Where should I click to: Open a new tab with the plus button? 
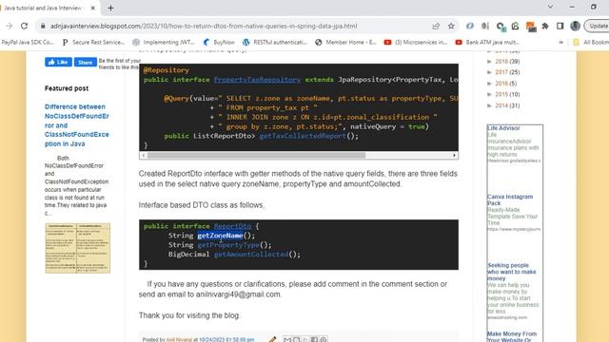click(110, 8)
